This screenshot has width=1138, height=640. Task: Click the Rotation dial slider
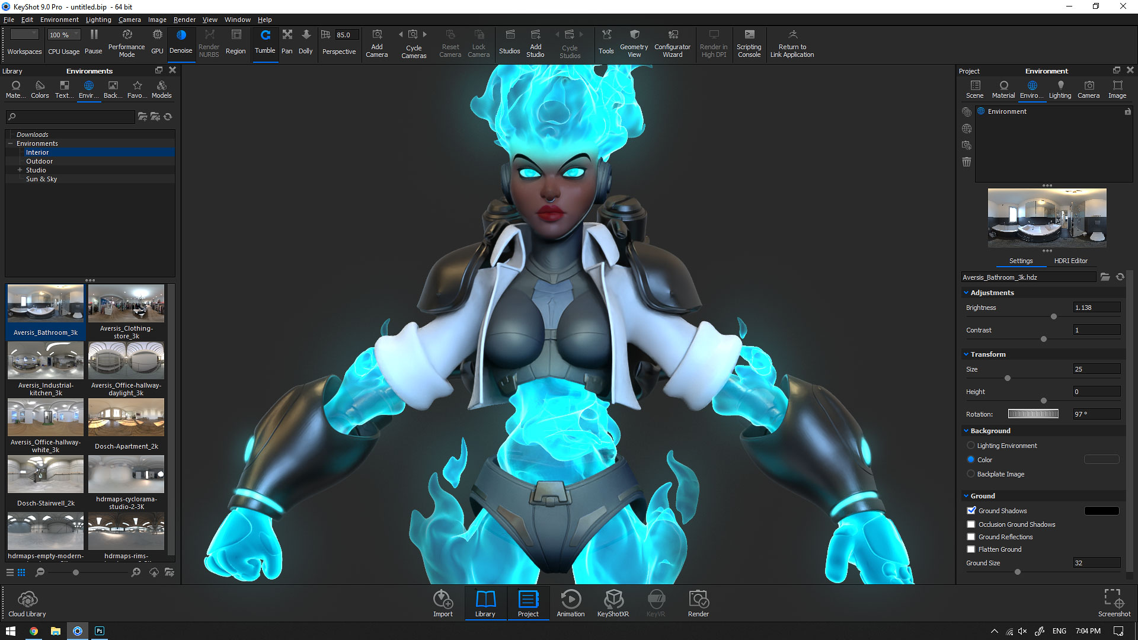(1033, 414)
